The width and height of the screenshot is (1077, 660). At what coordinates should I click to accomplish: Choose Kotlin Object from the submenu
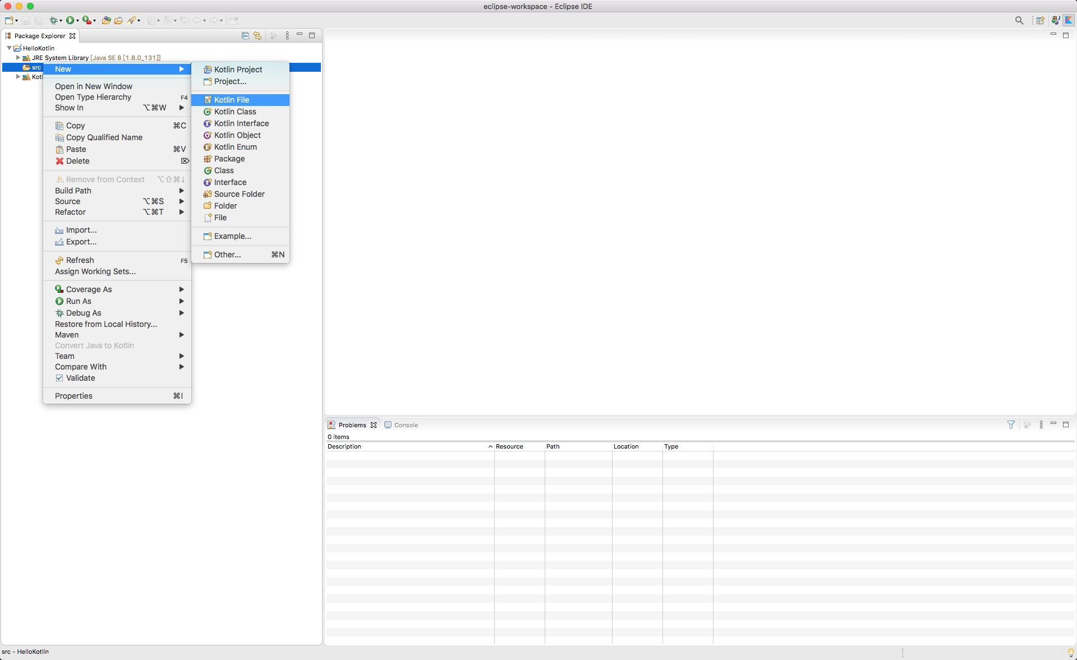240,135
